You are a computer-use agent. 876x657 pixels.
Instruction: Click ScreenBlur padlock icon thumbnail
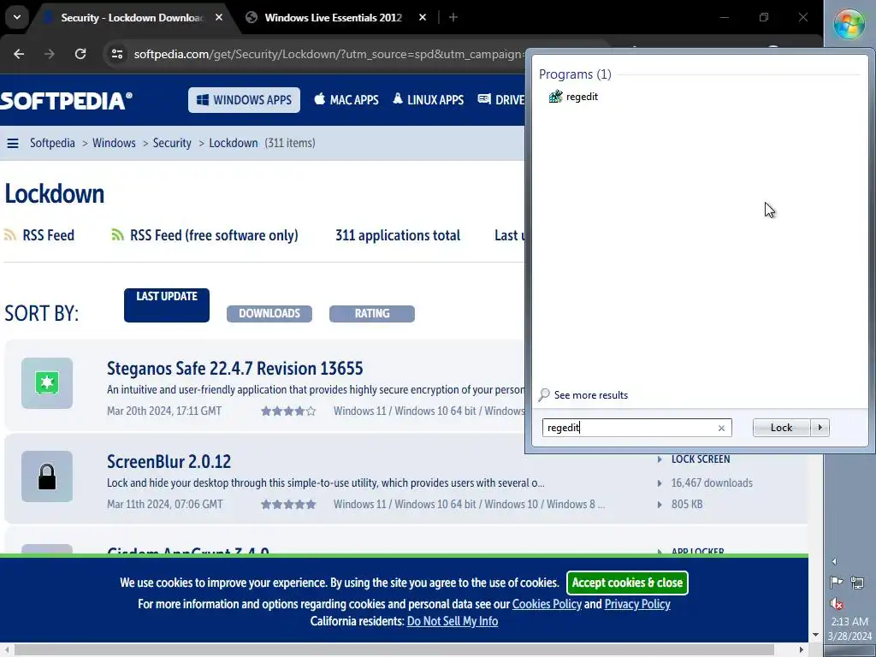coord(47,476)
